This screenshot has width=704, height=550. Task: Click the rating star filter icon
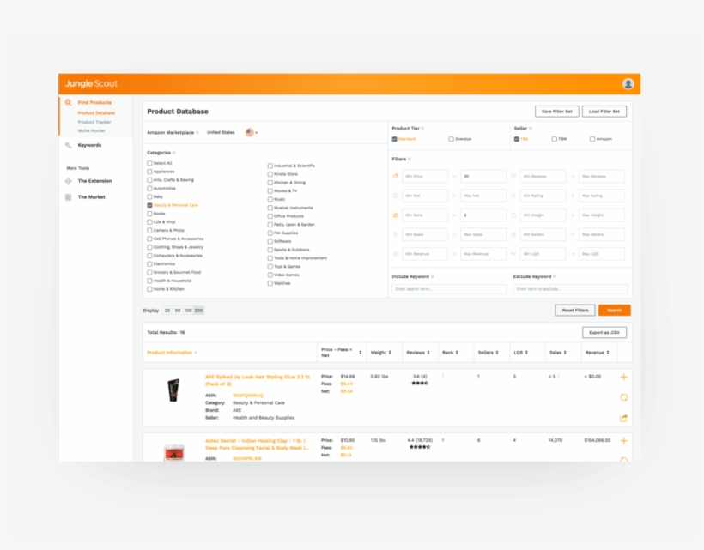pyautogui.click(x=513, y=196)
